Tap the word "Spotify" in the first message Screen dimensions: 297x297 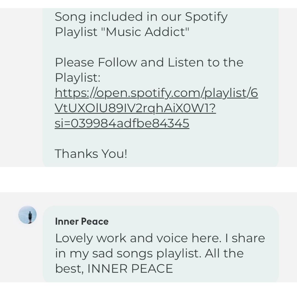click(206, 17)
